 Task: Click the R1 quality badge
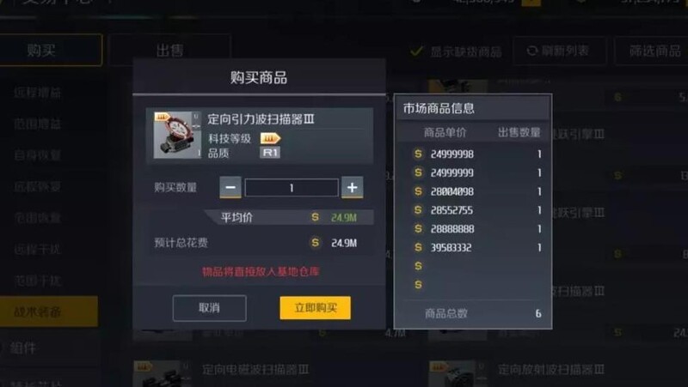[x=270, y=153]
